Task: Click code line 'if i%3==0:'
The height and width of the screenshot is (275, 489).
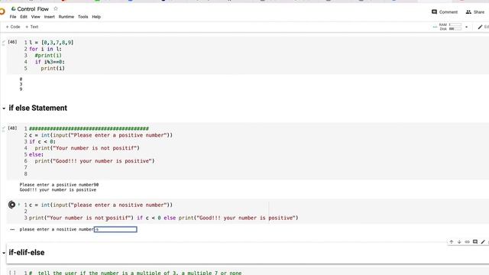Action: [x=50, y=62]
